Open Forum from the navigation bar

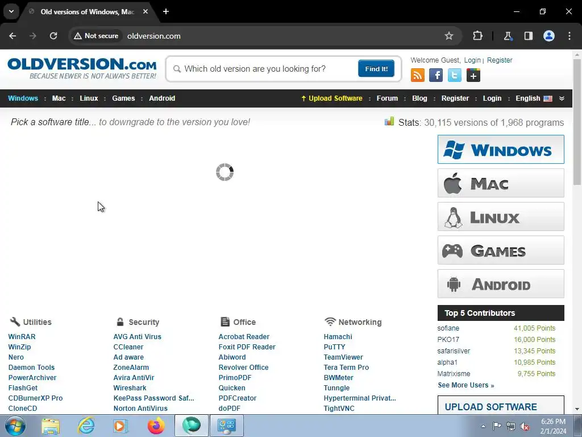tap(387, 98)
